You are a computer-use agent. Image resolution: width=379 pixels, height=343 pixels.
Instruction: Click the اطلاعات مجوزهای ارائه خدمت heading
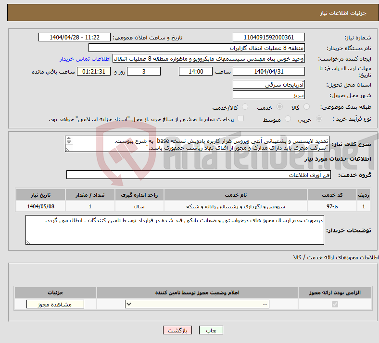click(336, 257)
